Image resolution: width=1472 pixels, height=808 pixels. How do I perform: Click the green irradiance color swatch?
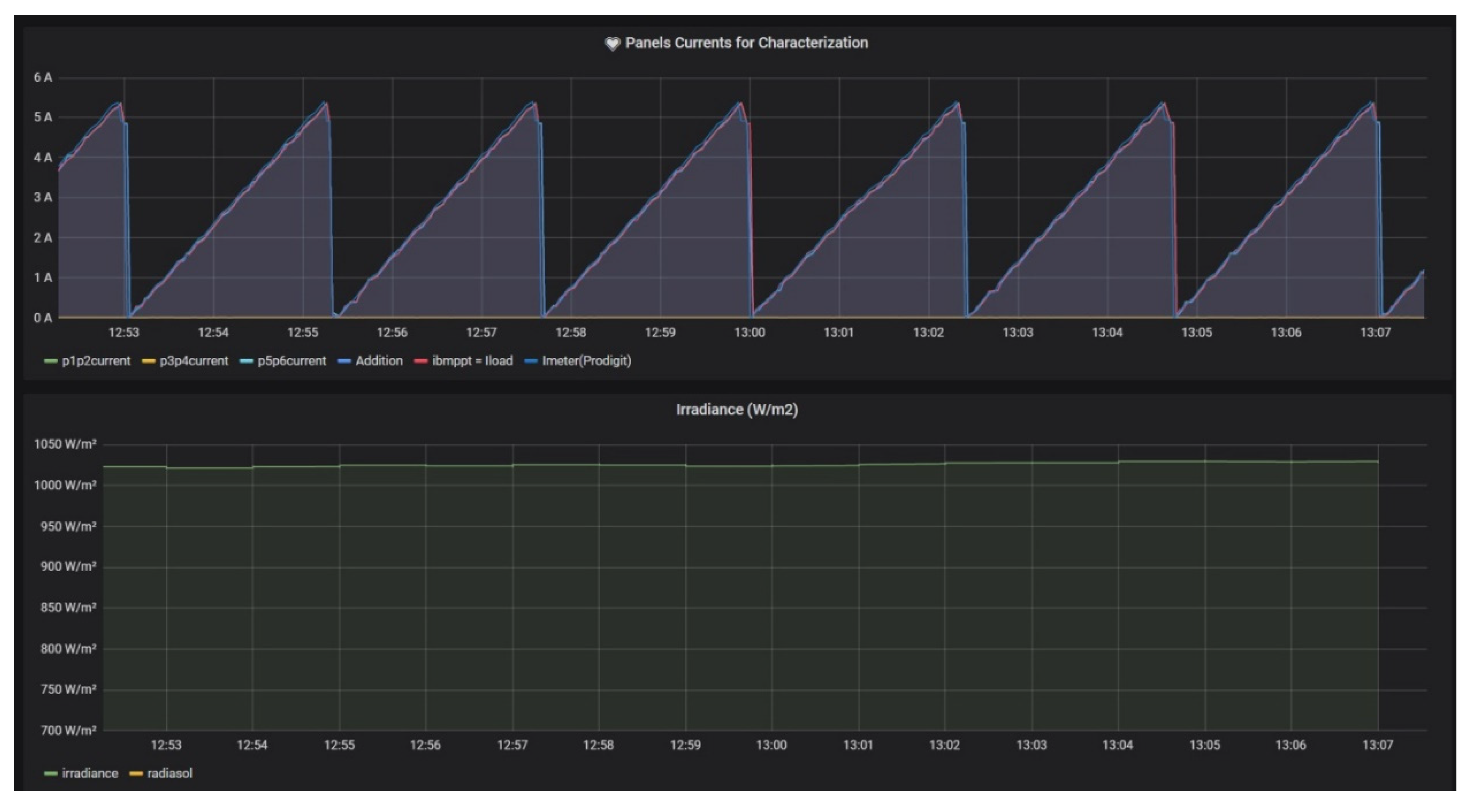(x=51, y=774)
